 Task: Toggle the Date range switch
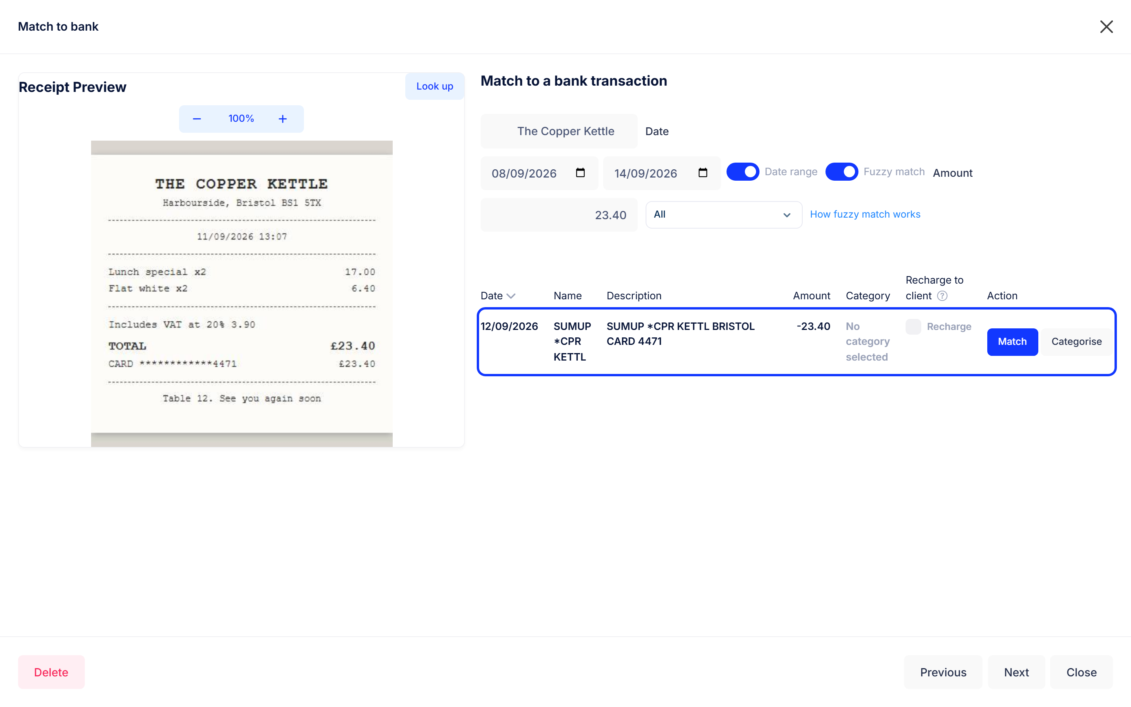743,172
